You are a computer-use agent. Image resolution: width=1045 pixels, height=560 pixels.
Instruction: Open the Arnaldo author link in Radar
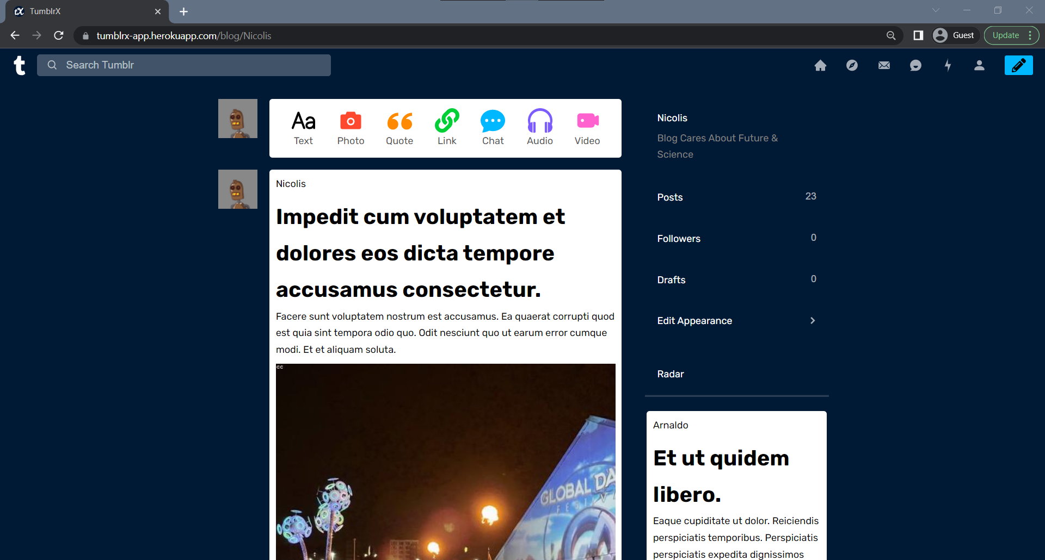[x=671, y=425]
